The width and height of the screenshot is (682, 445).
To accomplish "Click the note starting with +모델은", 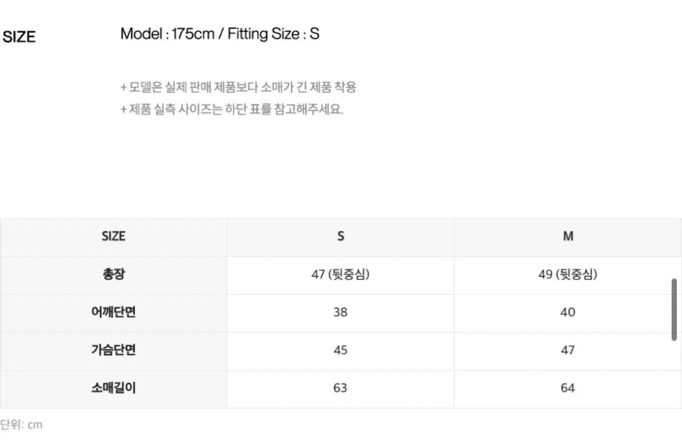I will pyautogui.click(x=238, y=88).
